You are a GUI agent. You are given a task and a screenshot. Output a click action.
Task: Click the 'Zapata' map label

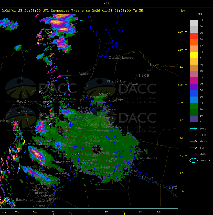[x=57, y=190]
